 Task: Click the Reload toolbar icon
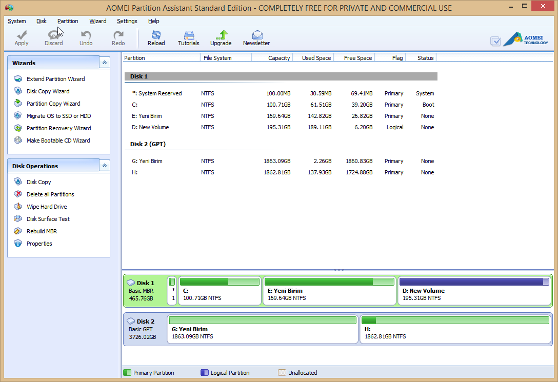[x=156, y=38]
